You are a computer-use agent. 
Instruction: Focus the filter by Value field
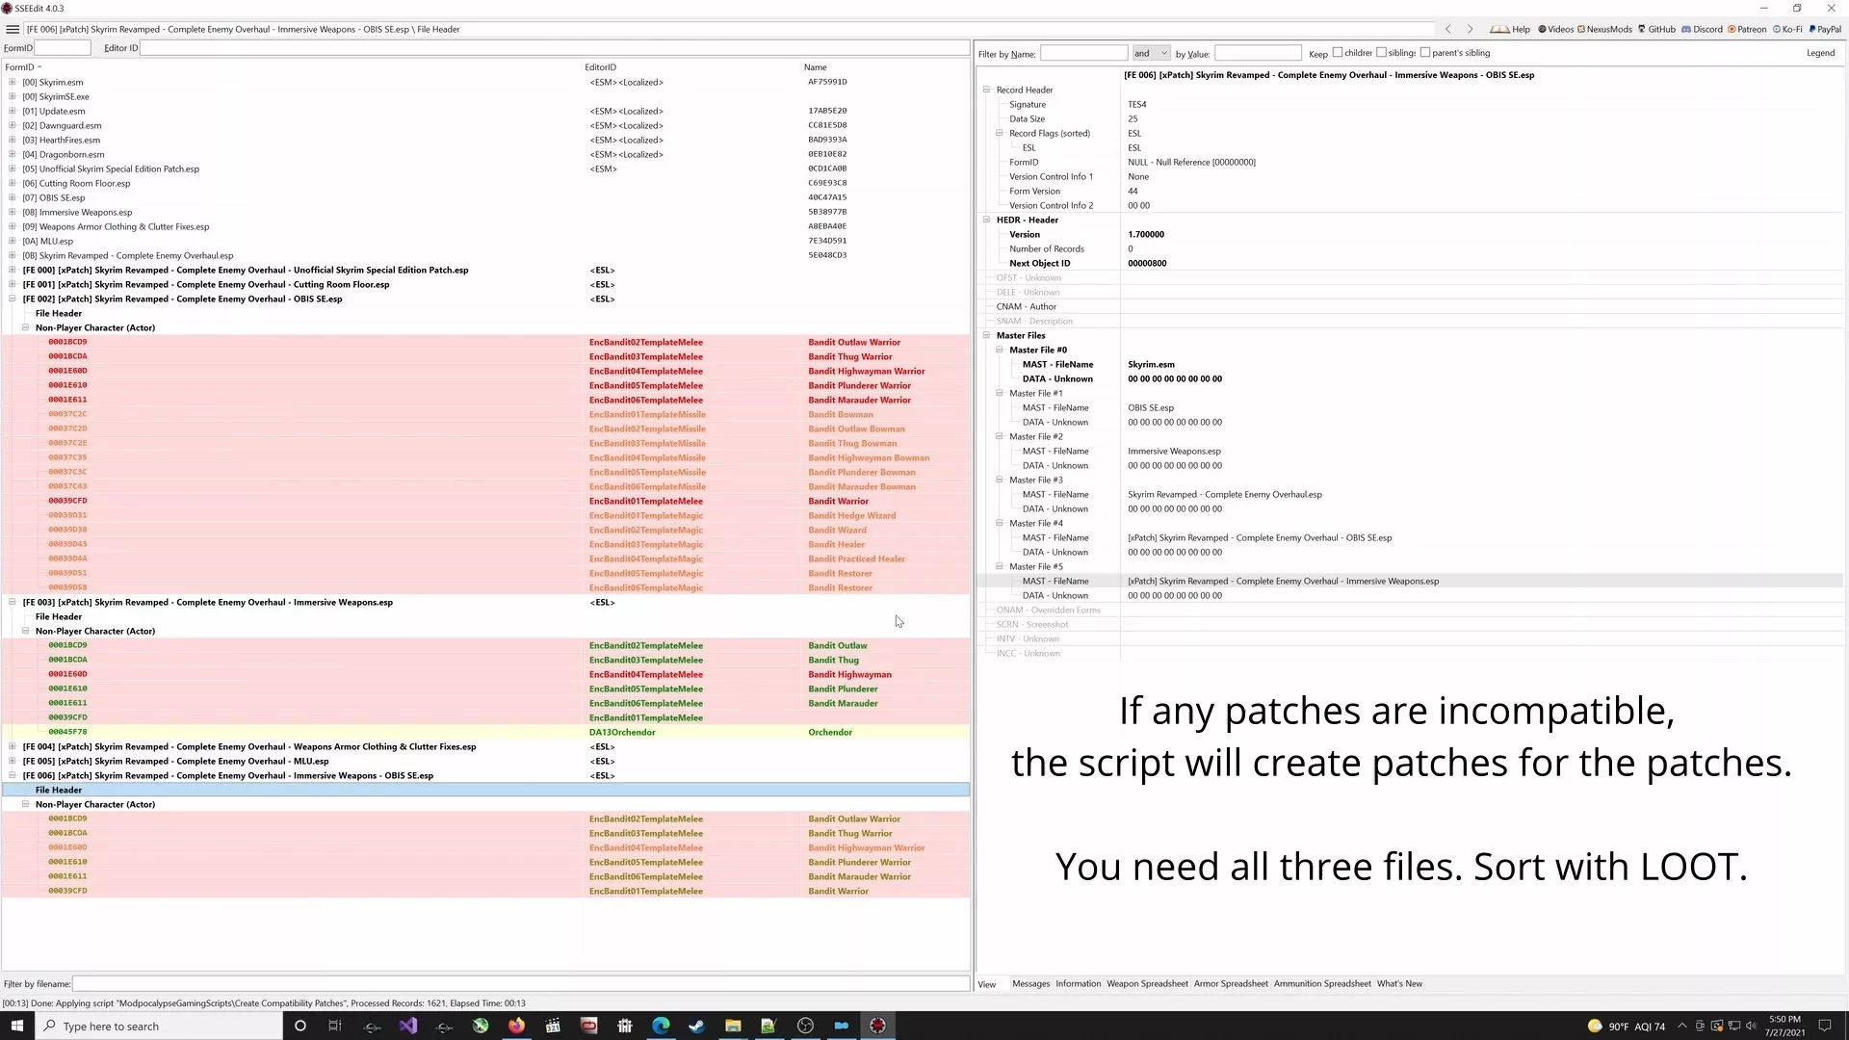click(1258, 53)
